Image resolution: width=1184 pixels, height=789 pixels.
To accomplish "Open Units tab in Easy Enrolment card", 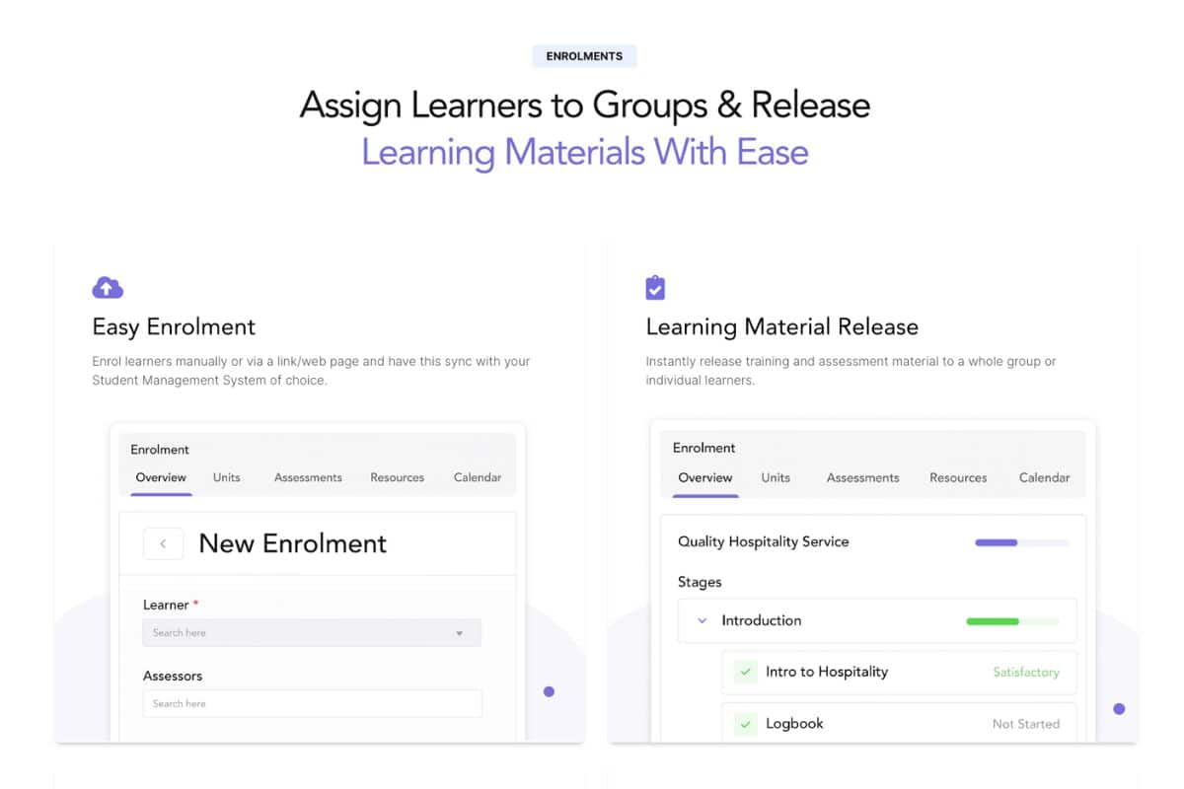I will [226, 477].
